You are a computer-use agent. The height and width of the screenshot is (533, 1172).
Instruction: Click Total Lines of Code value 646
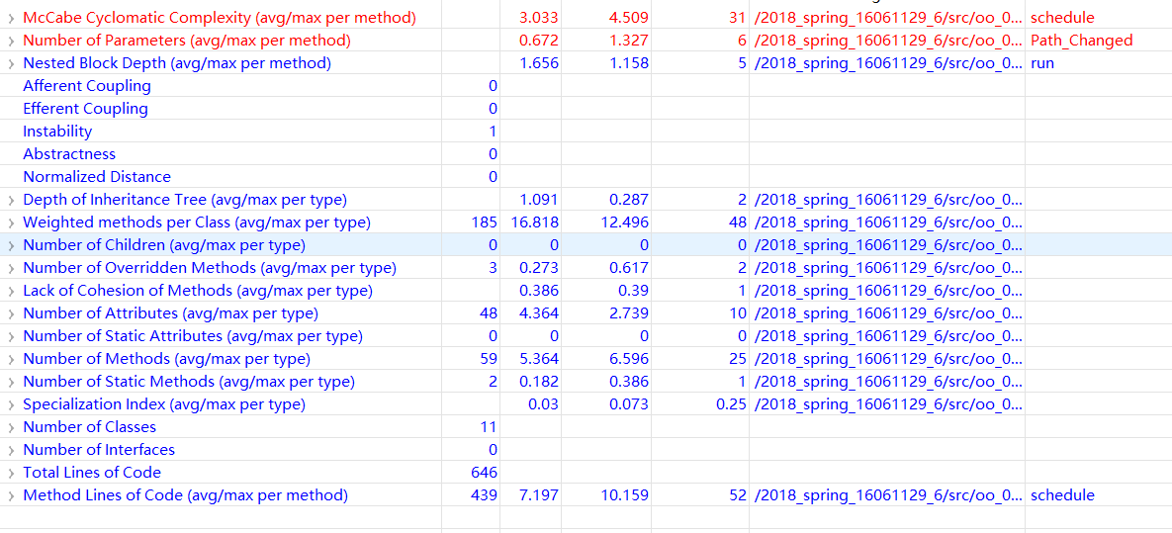click(x=485, y=473)
